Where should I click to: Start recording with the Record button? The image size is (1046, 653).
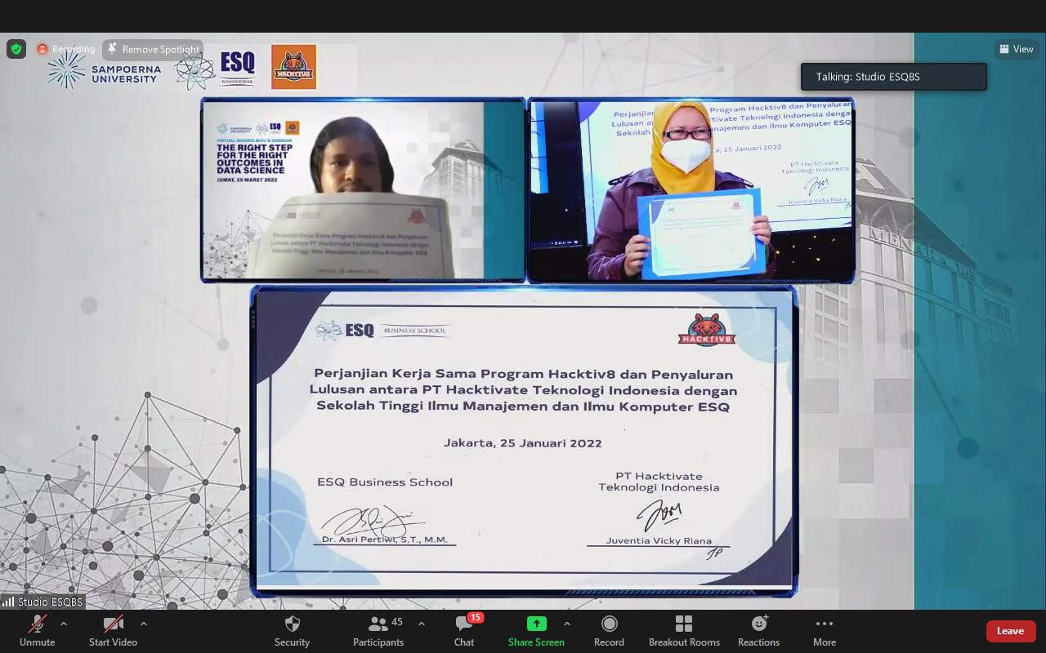609,630
